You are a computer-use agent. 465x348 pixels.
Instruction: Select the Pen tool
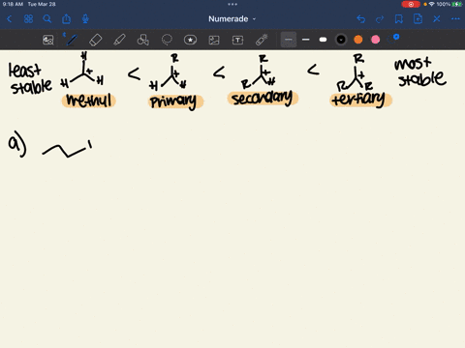click(x=72, y=40)
